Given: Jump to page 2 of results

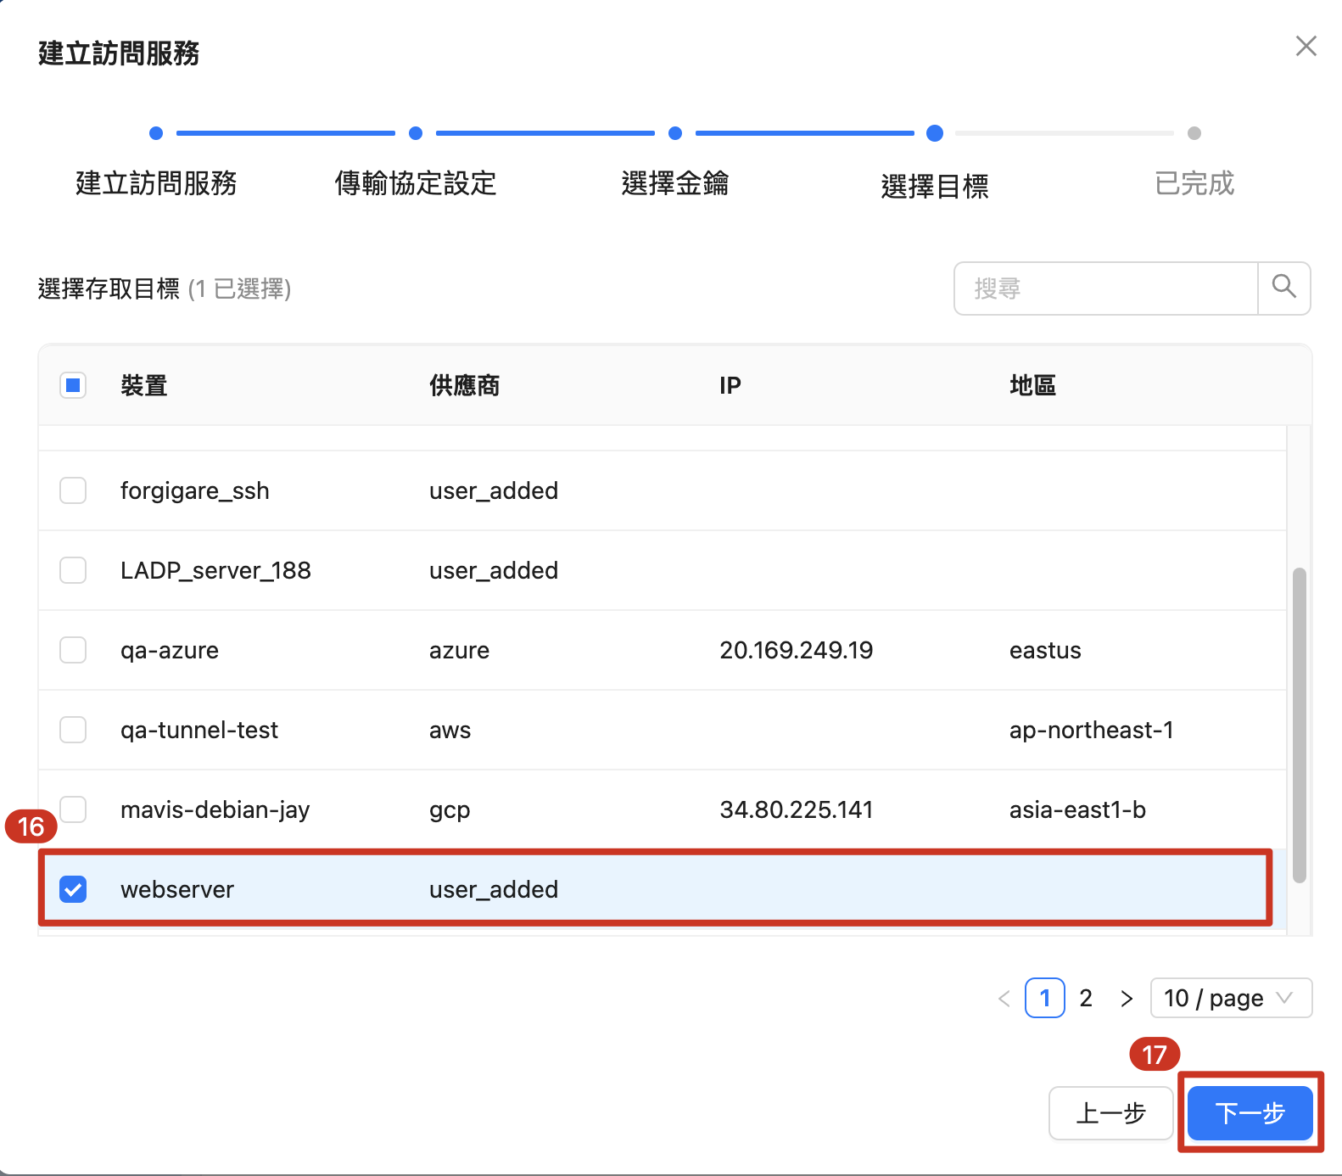Looking at the screenshot, I should coord(1085,999).
